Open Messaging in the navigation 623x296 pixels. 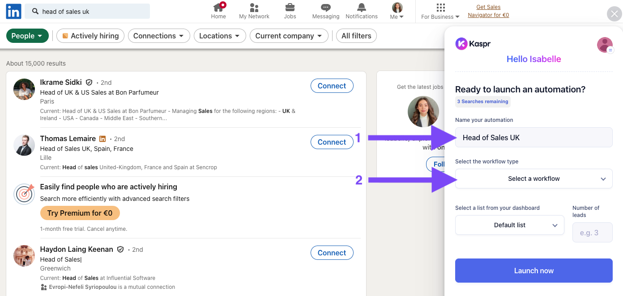pos(326,11)
